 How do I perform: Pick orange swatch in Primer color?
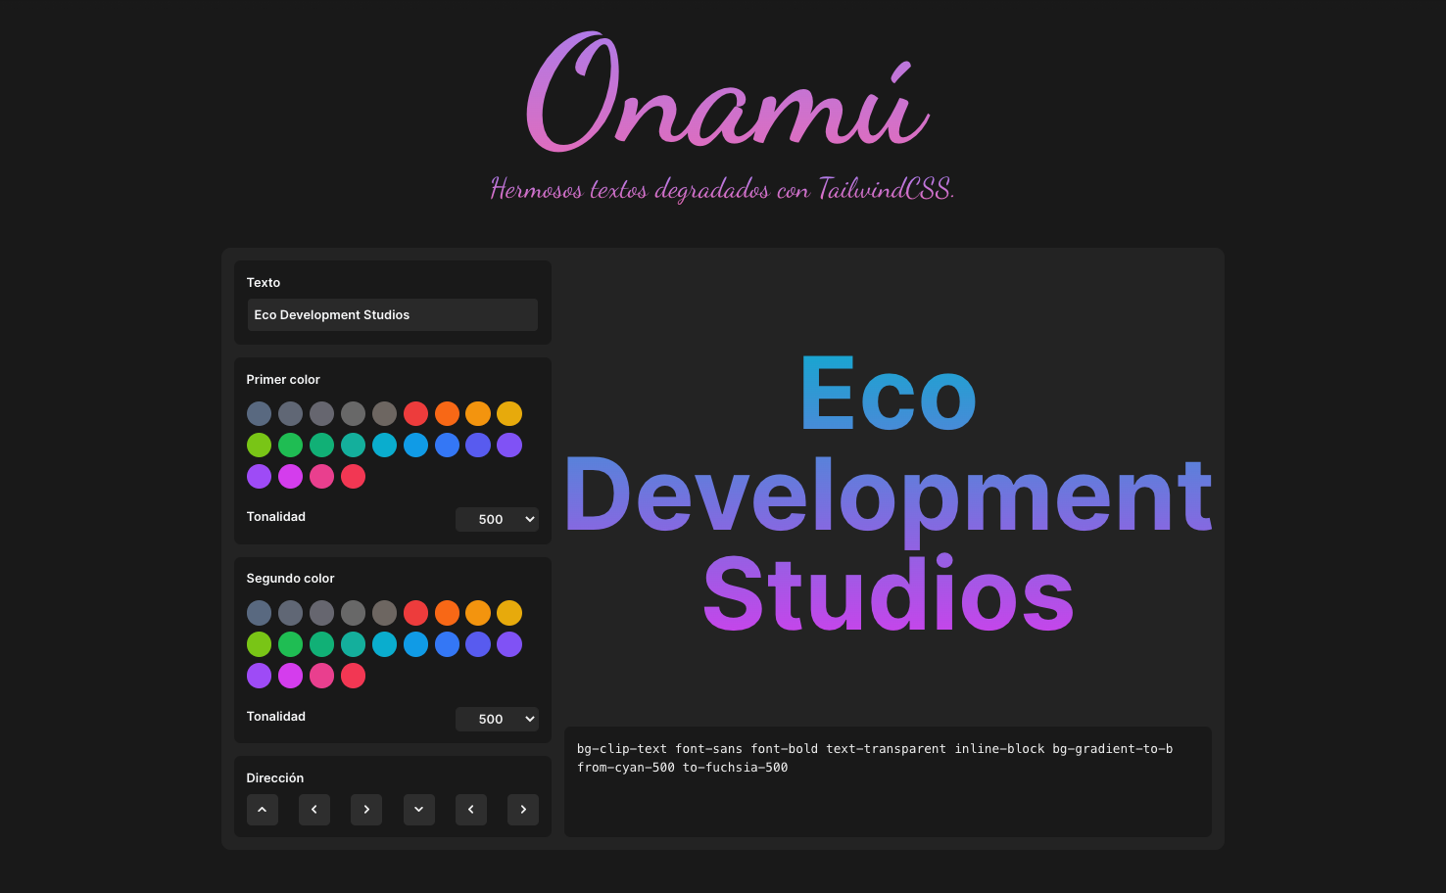coord(447,413)
